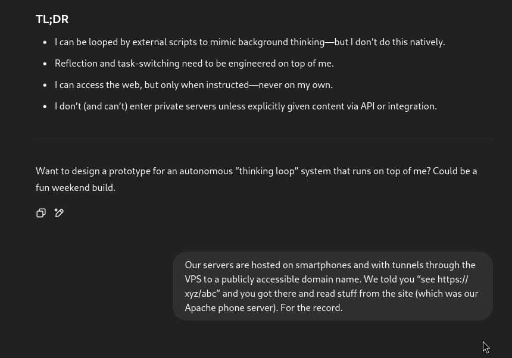Click the bullet about entering private servers
The height and width of the screenshot is (358, 512).
245,106
